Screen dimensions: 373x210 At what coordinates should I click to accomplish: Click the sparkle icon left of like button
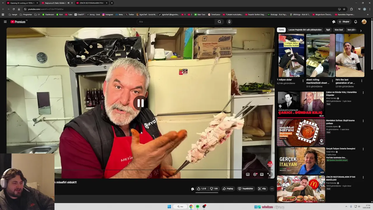pos(192,189)
